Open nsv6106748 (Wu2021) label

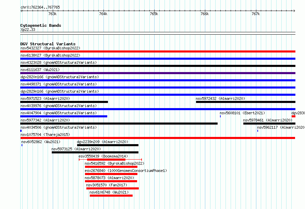[x=109, y=192]
